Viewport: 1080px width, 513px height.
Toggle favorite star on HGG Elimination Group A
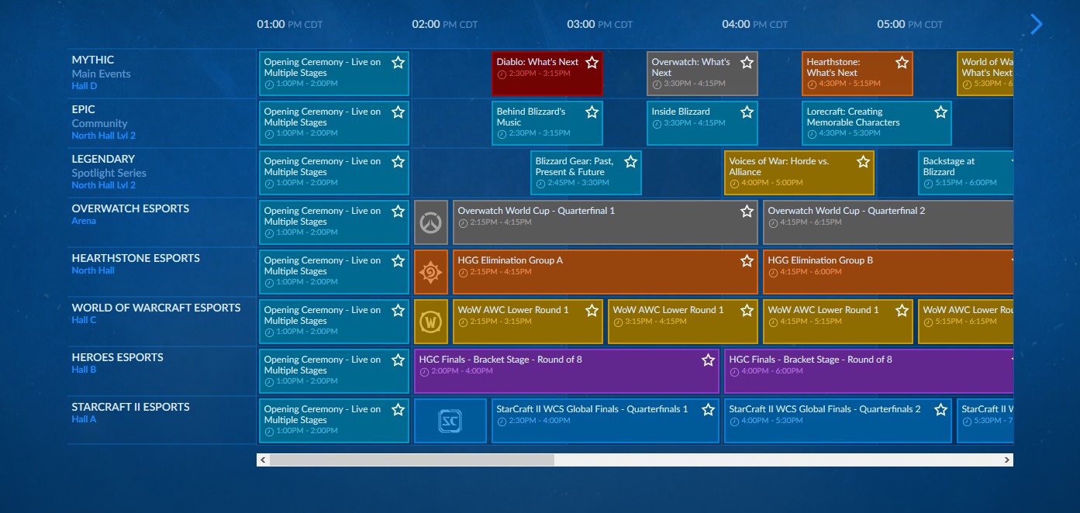pyautogui.click(x=747, y=260)
